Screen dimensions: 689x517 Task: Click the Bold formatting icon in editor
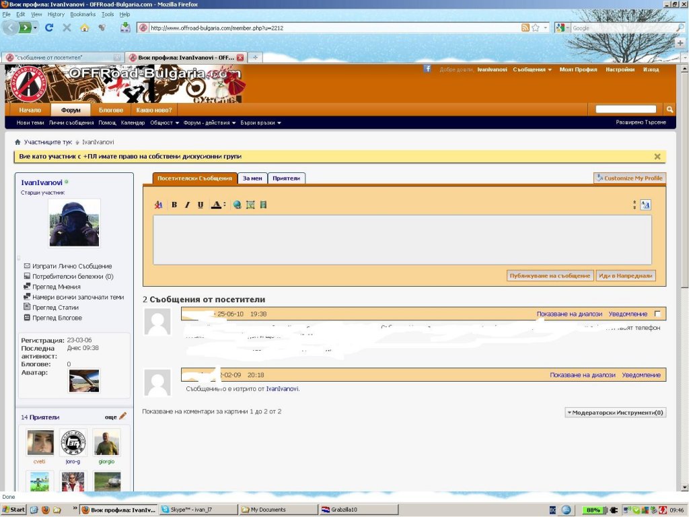pyautogui.click(x=174, y=205)
